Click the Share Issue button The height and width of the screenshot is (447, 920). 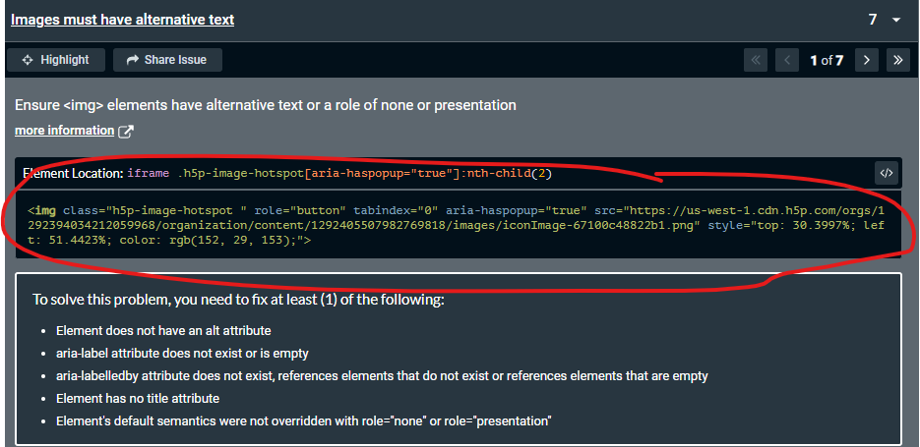(167, 60)
